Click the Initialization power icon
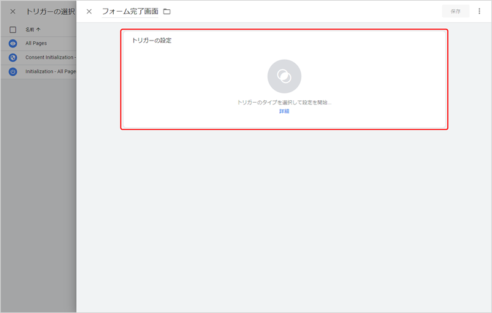The height and width of the screenshot is (313, 492). (13, 72)
